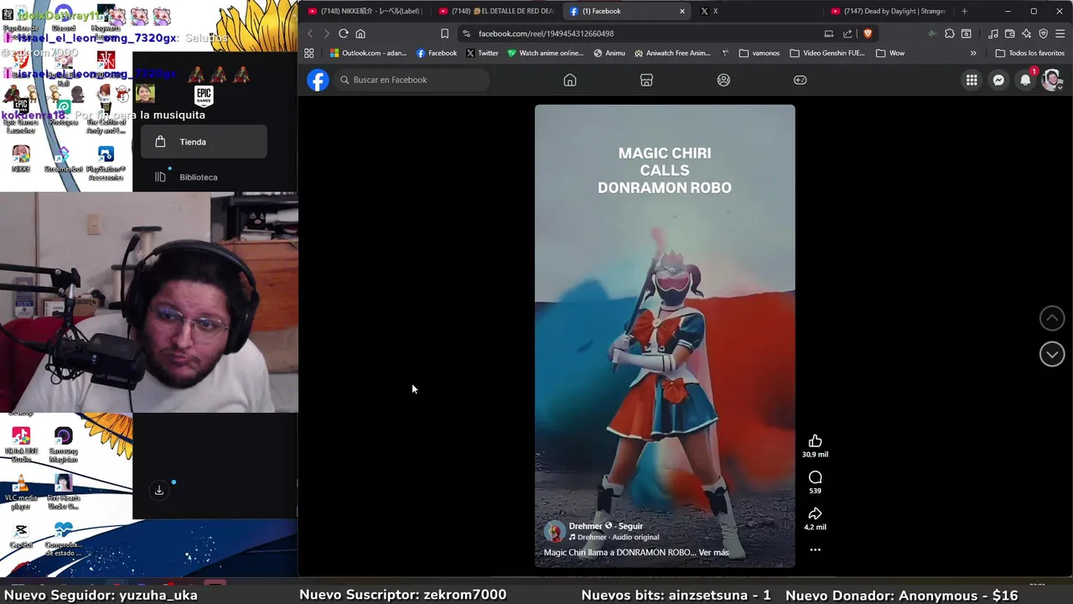Open Messenger chats icon
This screenshot has height=604, width=1073.
coord(998,80)
